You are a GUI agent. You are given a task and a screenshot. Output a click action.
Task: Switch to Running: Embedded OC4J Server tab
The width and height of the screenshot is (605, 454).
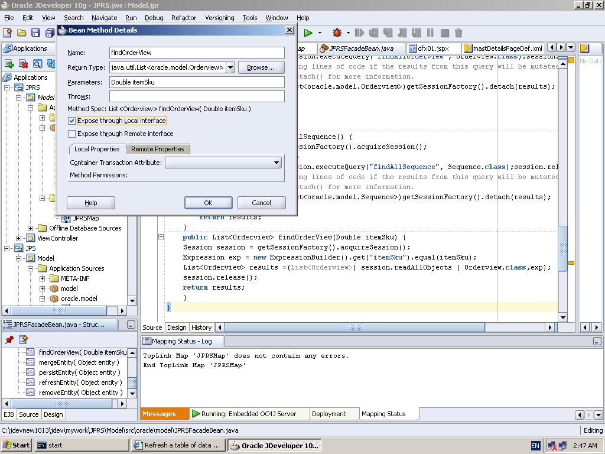[249, 414]
